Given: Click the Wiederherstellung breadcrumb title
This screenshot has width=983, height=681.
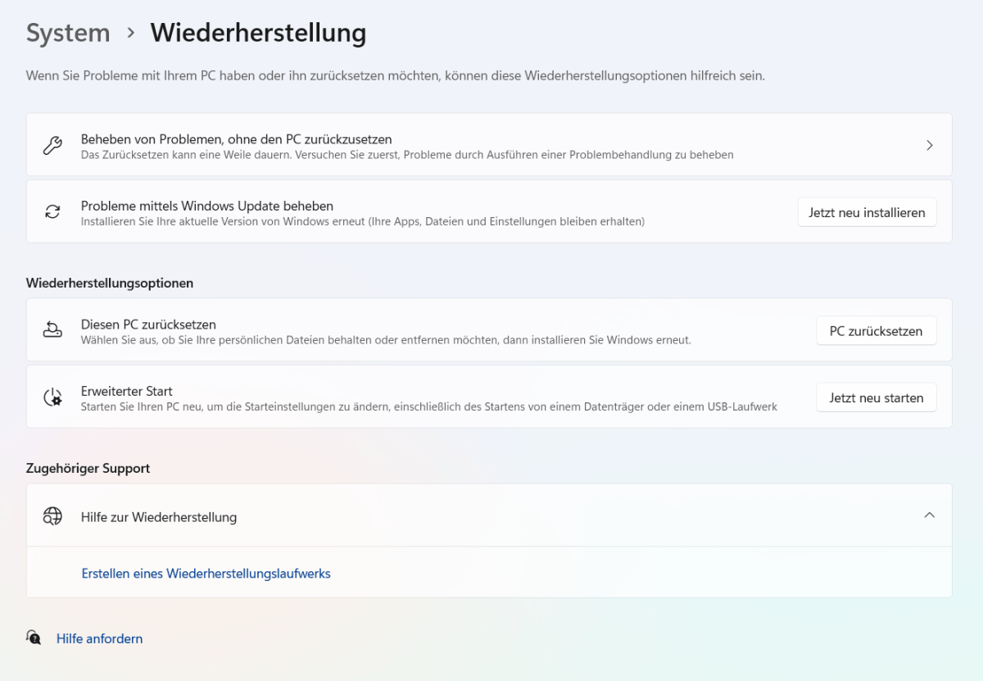Looking at the screenshot, I should coord(258,33).
